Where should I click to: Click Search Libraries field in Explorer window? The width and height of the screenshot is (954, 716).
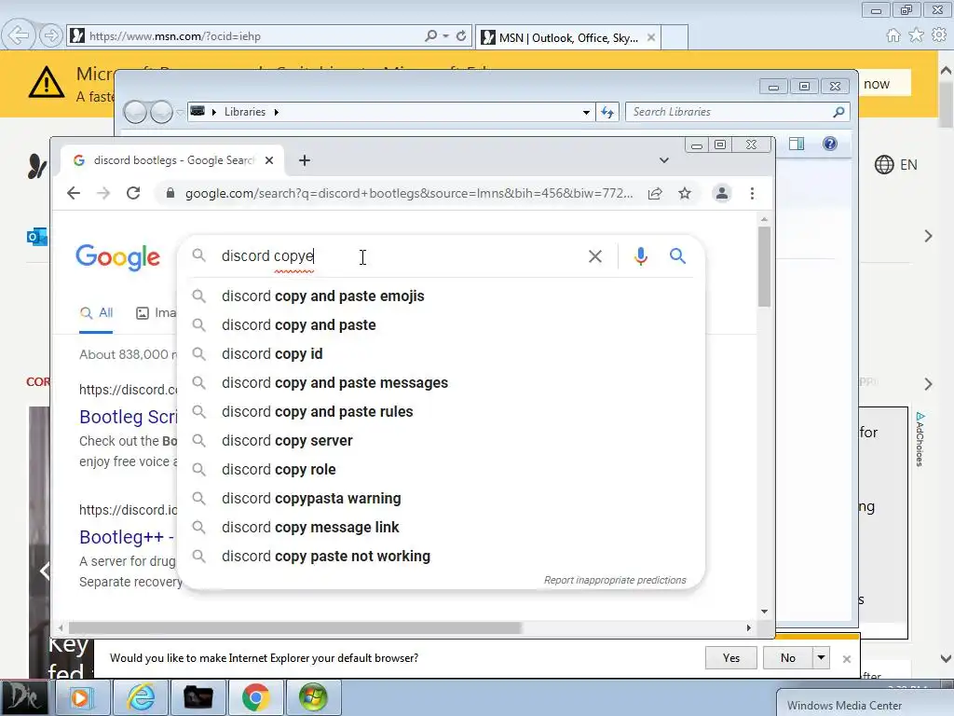pos(730,112)
